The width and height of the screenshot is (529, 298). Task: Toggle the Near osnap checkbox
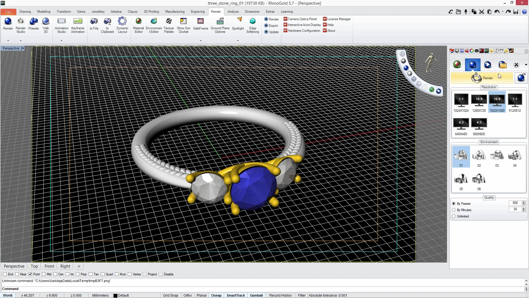click(17, 274)
